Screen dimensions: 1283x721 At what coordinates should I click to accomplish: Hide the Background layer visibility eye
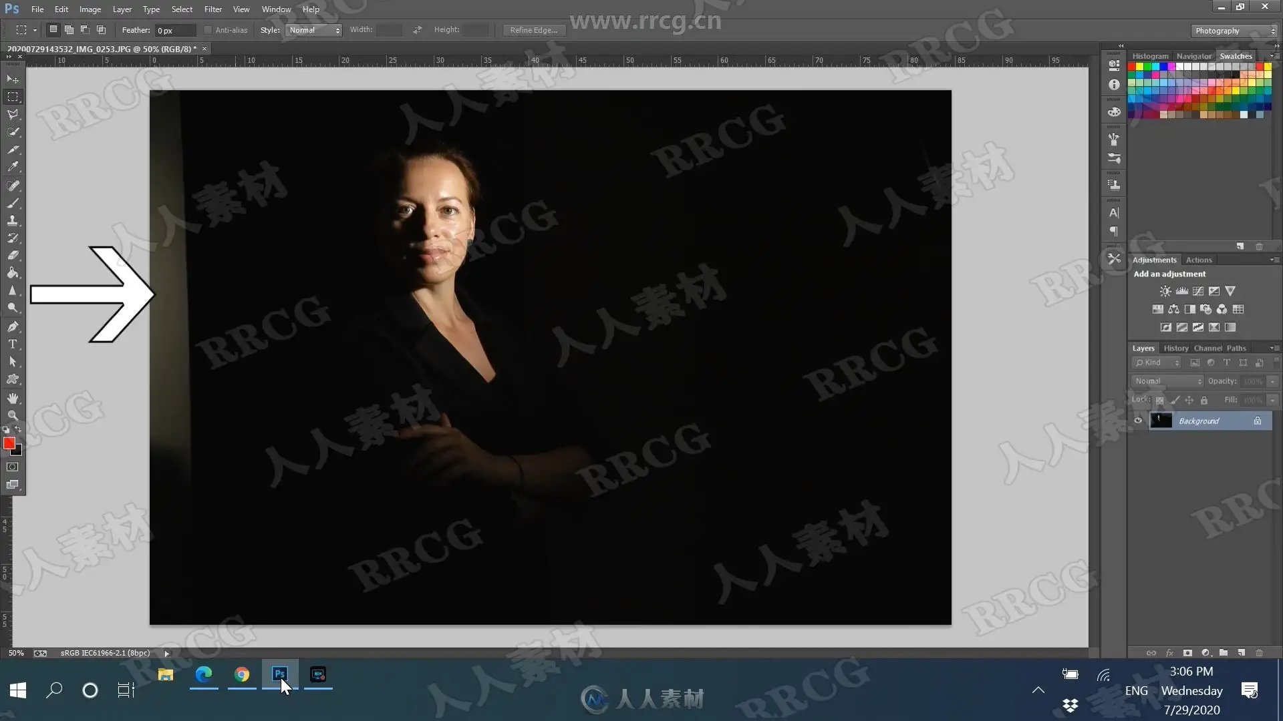coord(1138,421)
